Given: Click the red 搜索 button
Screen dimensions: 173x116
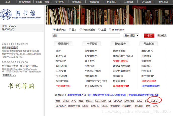Looking at the screenshot, I should point(149,36).
